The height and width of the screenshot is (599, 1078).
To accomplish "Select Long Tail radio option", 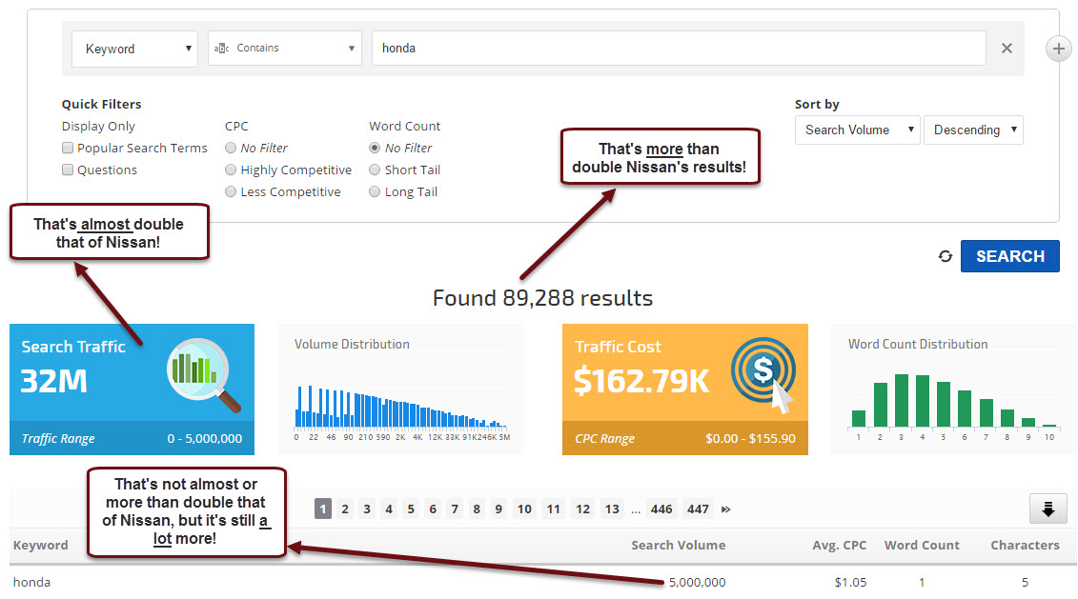I will [x=375, y=191].
